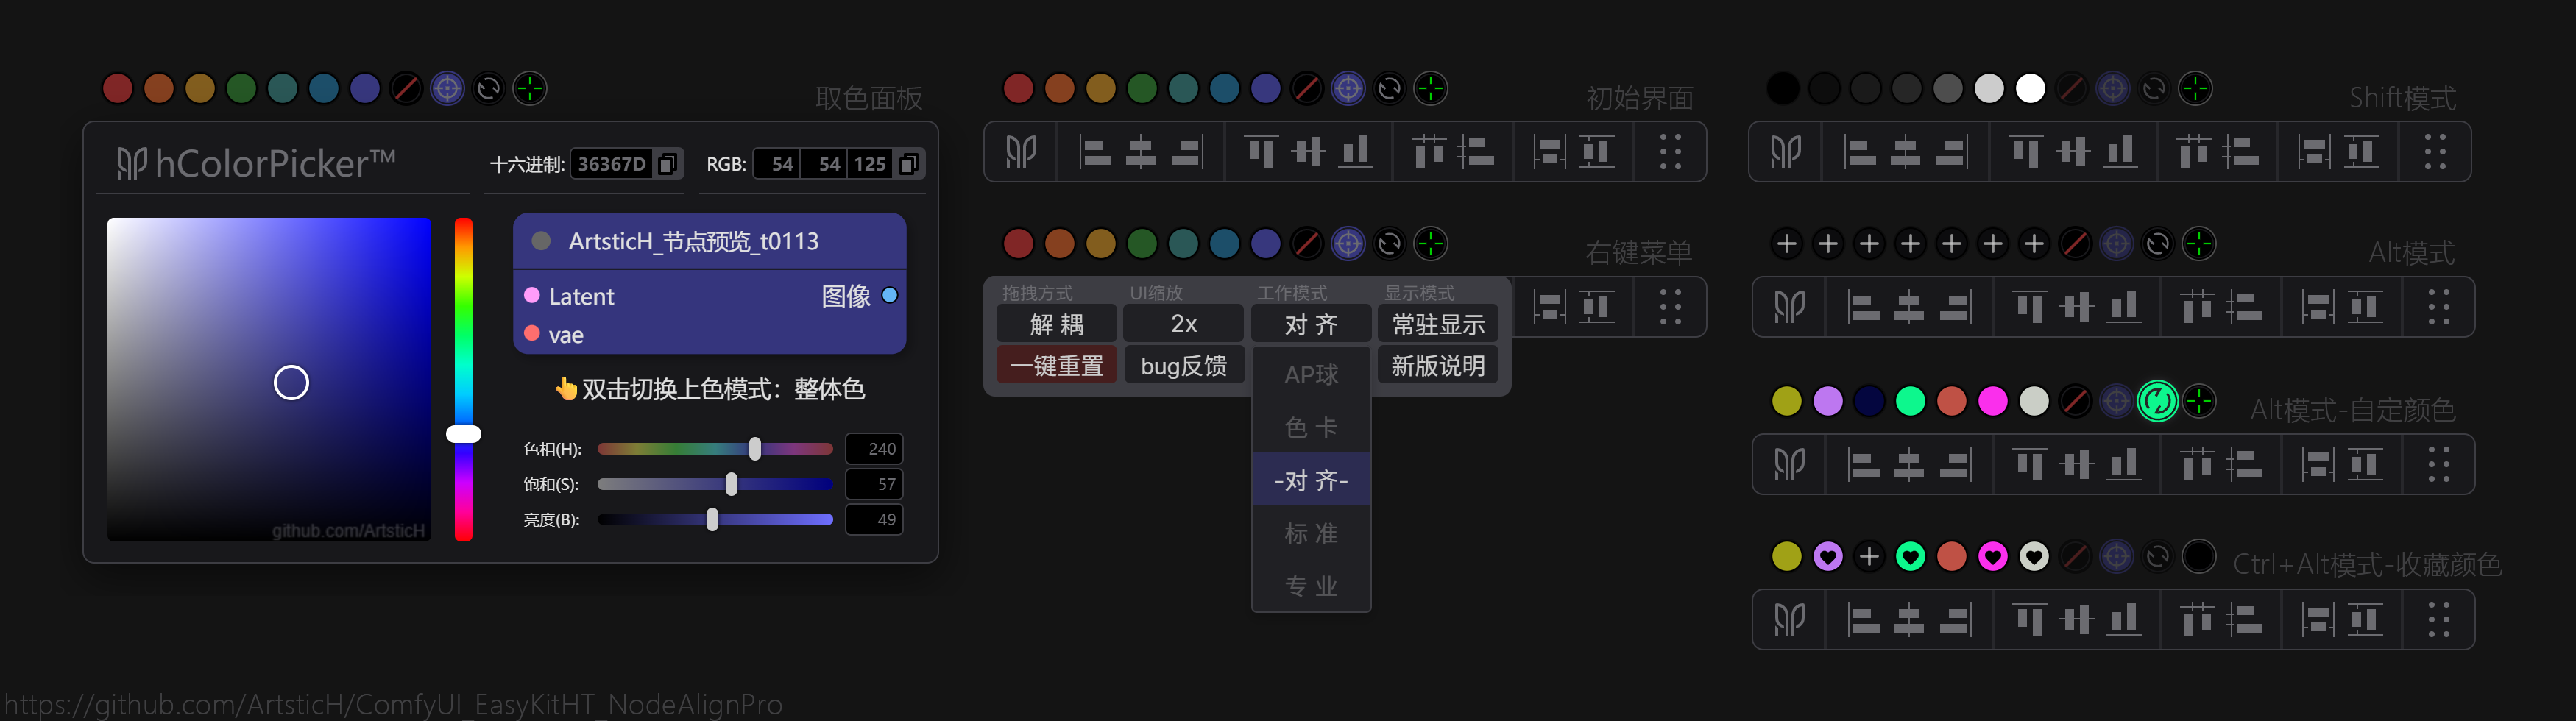The height and width of the screenshot is (721, 2576).
Task: Click circular-arrows reset icon in 初始界面 row
Action: [1389, 88]
